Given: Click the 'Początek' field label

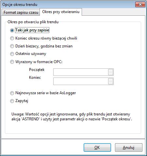Looking at the screenshot, I should pos(37,70).
